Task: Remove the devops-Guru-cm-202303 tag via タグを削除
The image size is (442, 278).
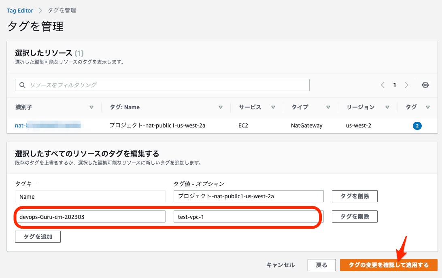Action: click(355, 216)
